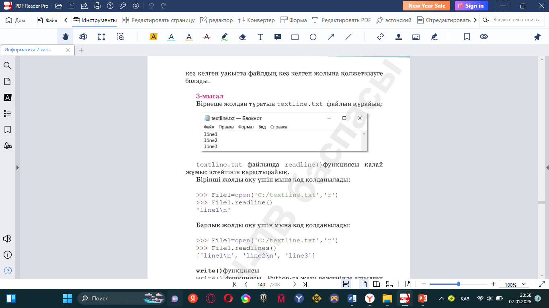Start read aloud with the speaker icon
This screenshot has height=308, width=549.
point(7,239)
